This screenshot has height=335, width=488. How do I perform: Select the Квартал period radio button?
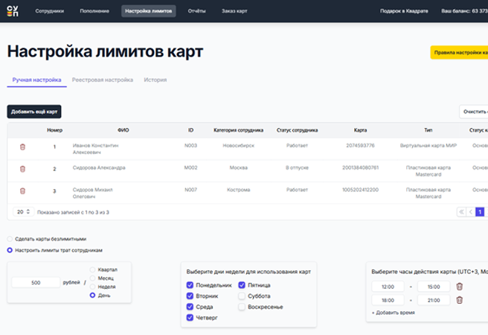tap(93, 269)
